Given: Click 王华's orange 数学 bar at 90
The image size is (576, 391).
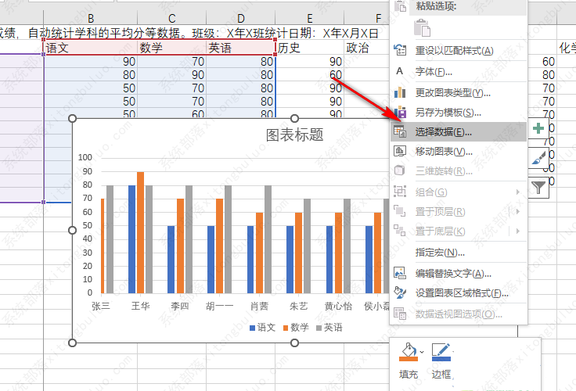Looking at the screenshot, I should click(x=140, y=232).
